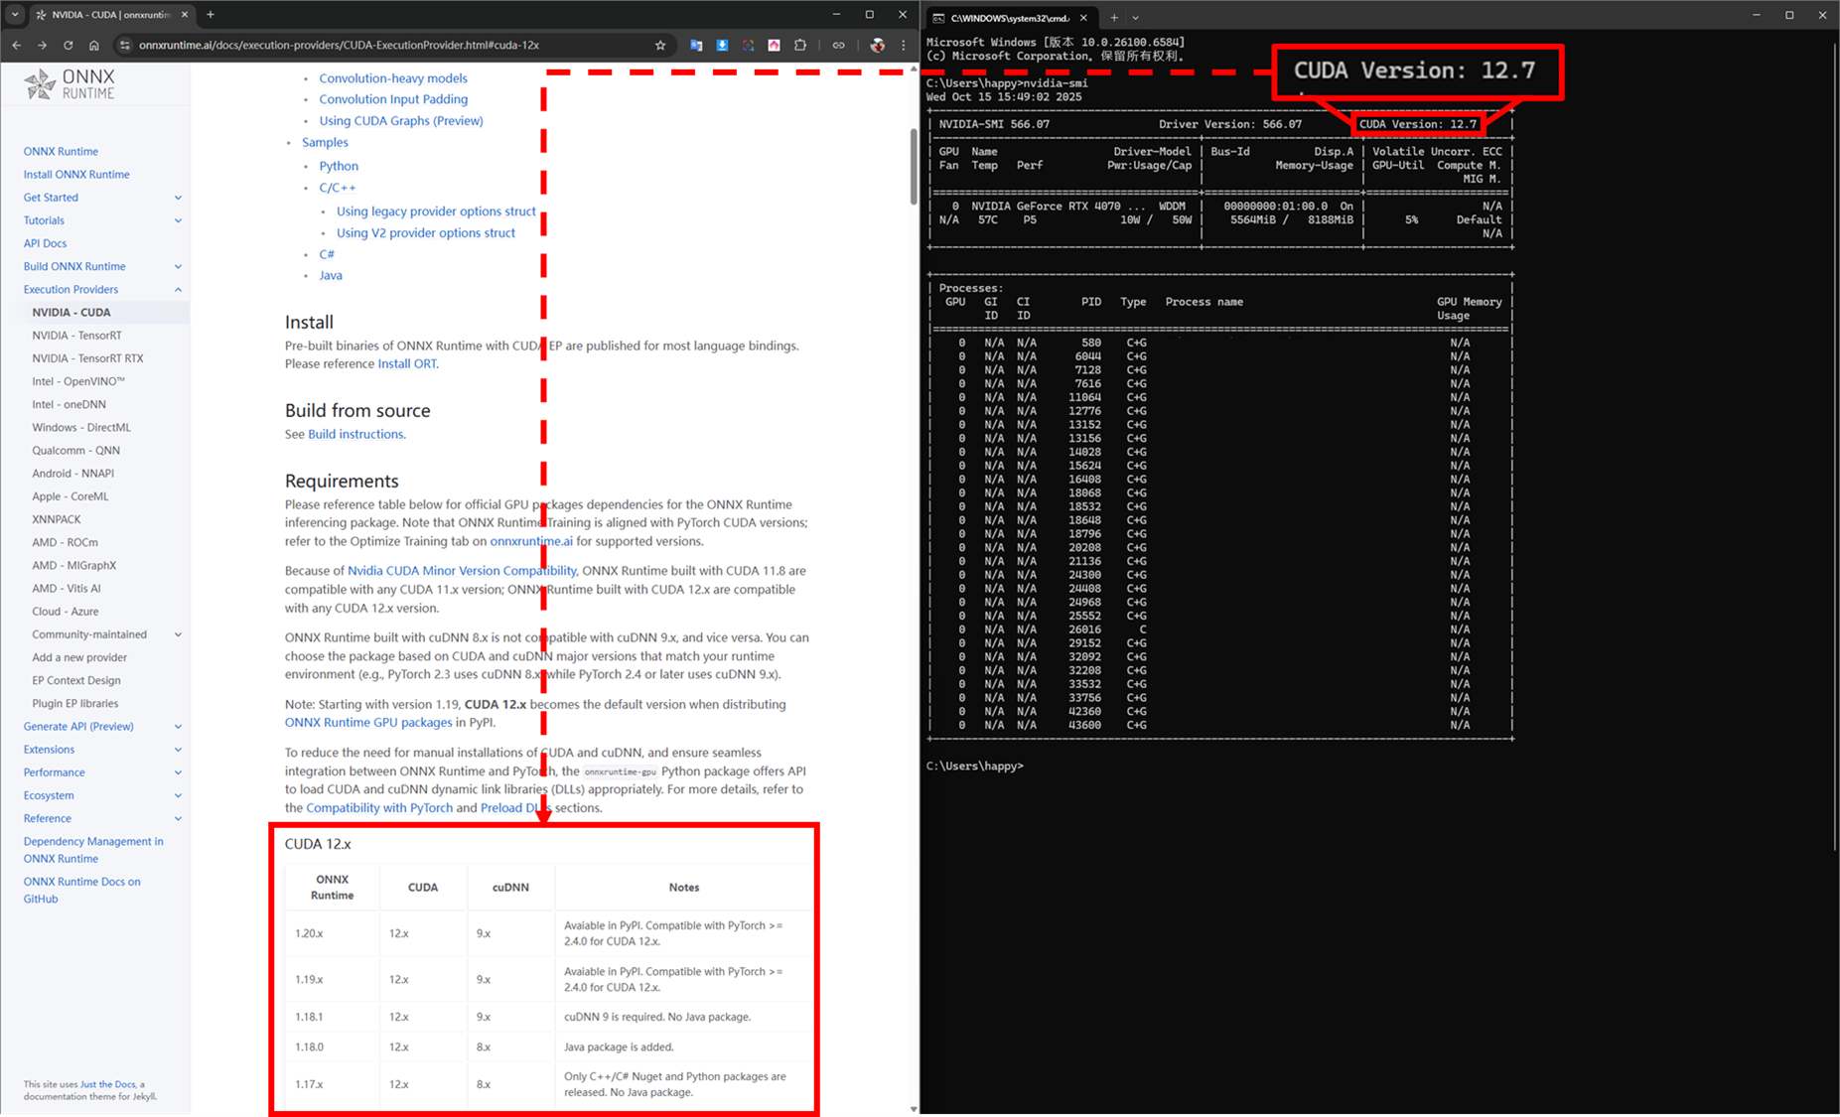Image resolution: width=1840 pixels, height=1117 pixels.
Task: Click the browser forward arrow
Action: tap(42, 45)
